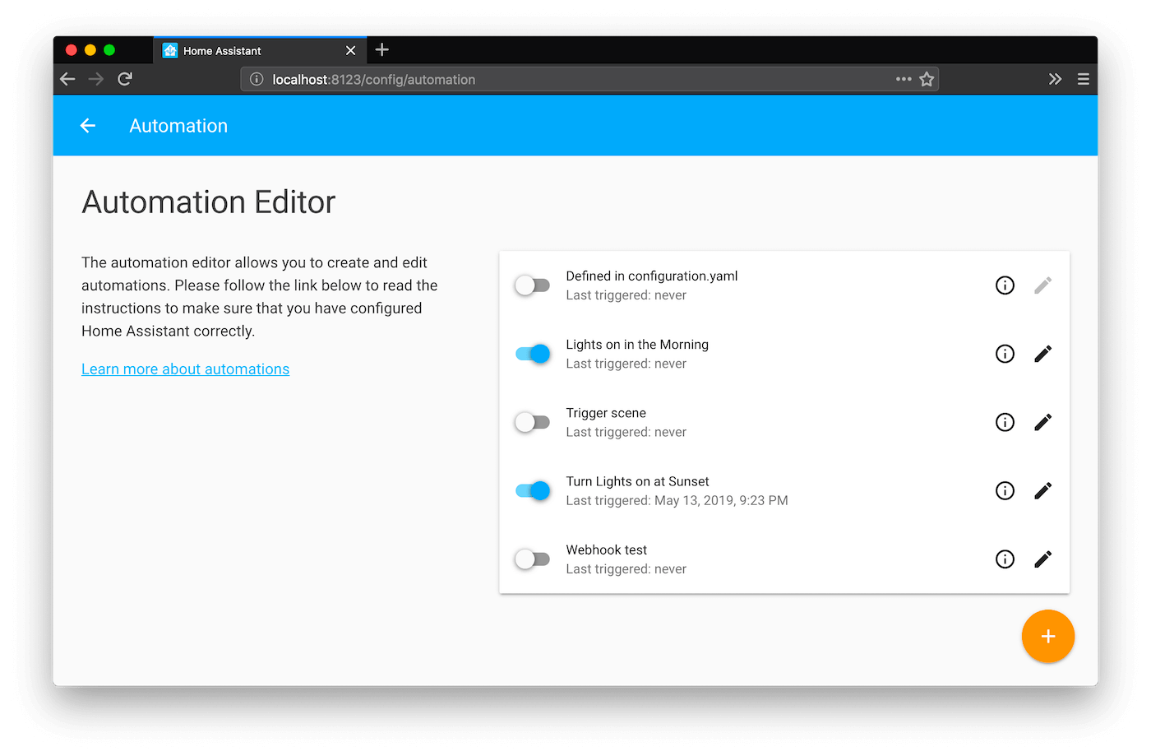The width and height of the screenshot is (1151, 756).
Task: Enable the Trigger scene automation
Action: tap(532, 421)
